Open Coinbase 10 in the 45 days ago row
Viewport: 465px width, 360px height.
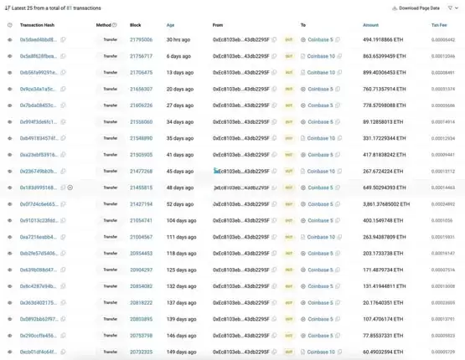coord(321,172)
